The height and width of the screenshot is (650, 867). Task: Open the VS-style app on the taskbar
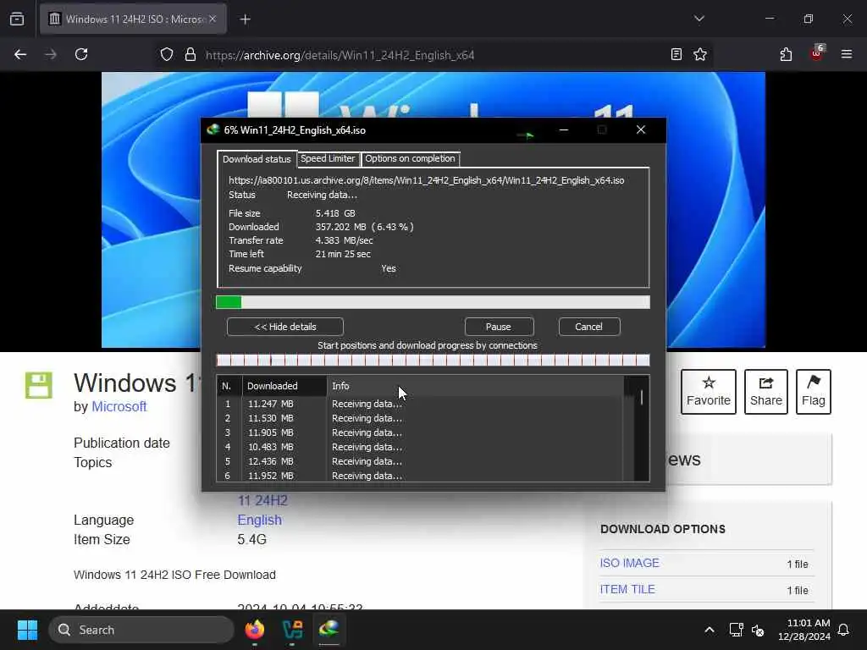[292, 629]
